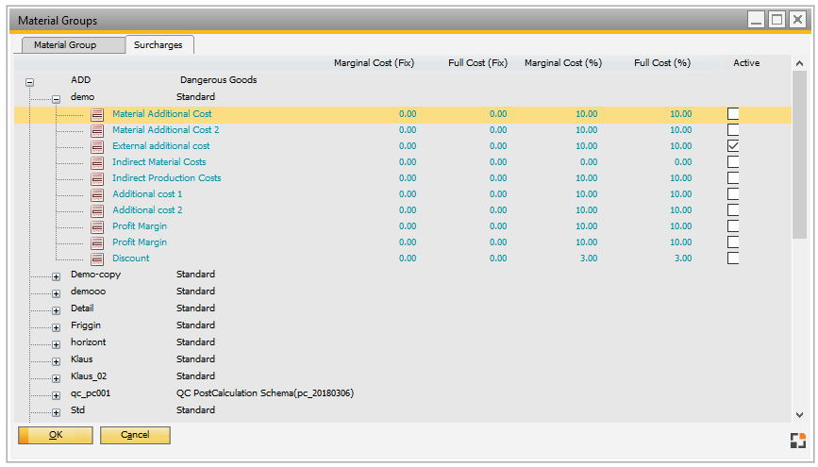The width and height of the screenshot is (818, 467).
Task: Select the Additional cost 1 row icon
Action: 97,194
